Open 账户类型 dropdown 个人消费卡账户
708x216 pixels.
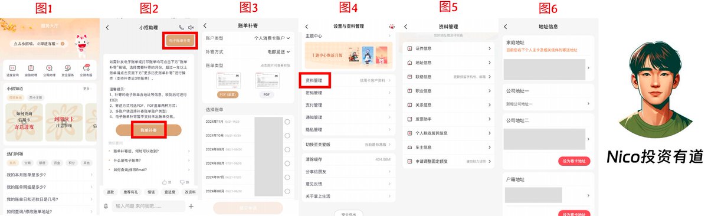coord(272,38)
